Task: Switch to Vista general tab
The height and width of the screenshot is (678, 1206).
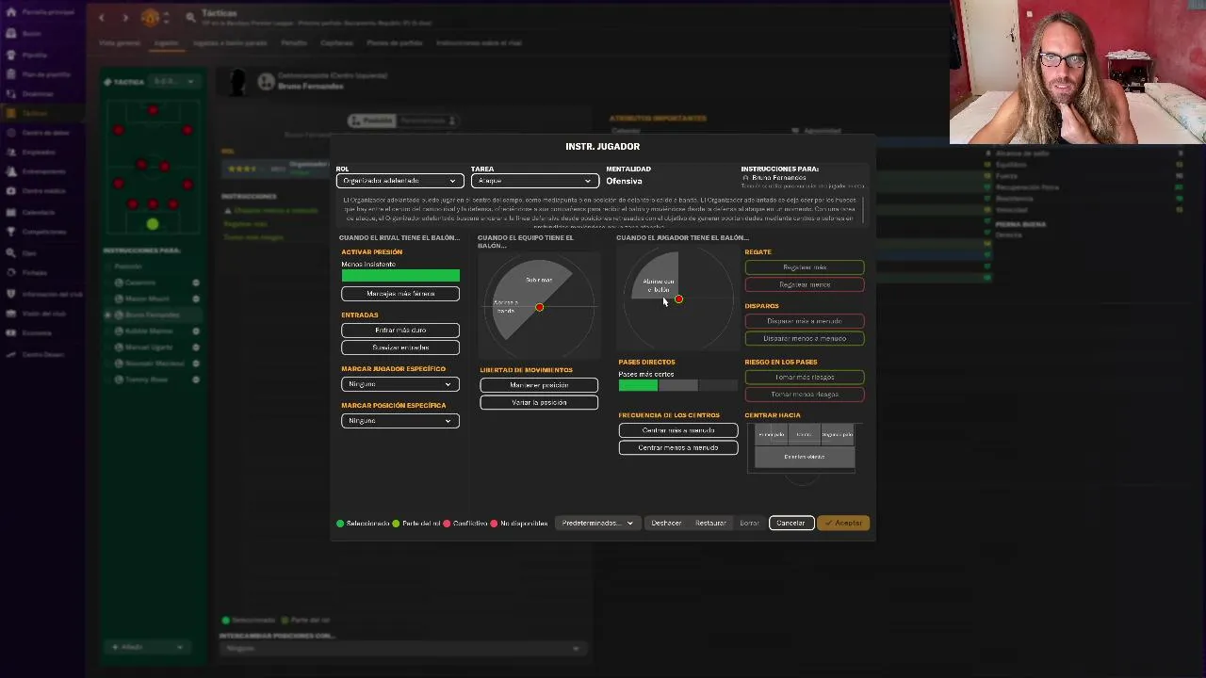Action: (x=120, y=43)
